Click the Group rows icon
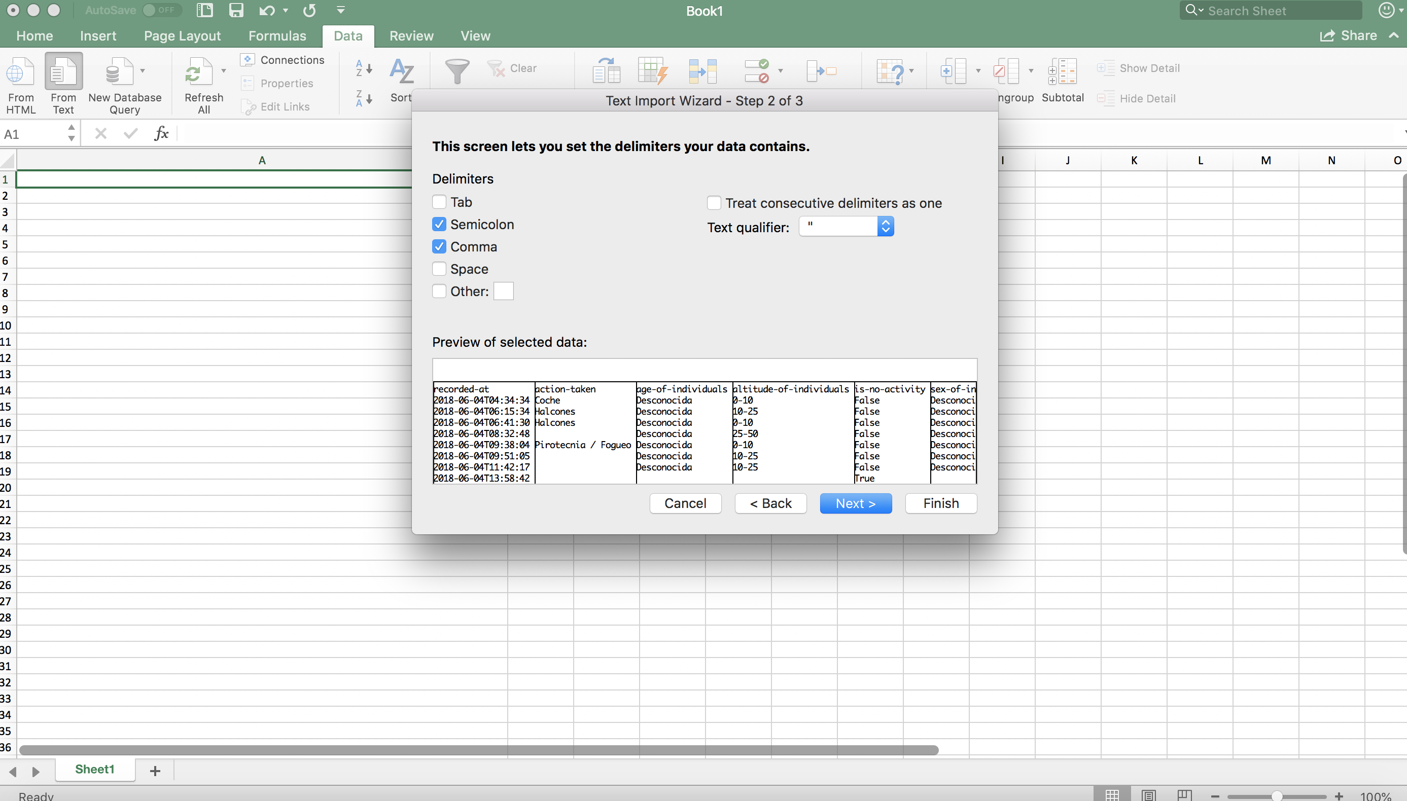 [x=954, y=71]
